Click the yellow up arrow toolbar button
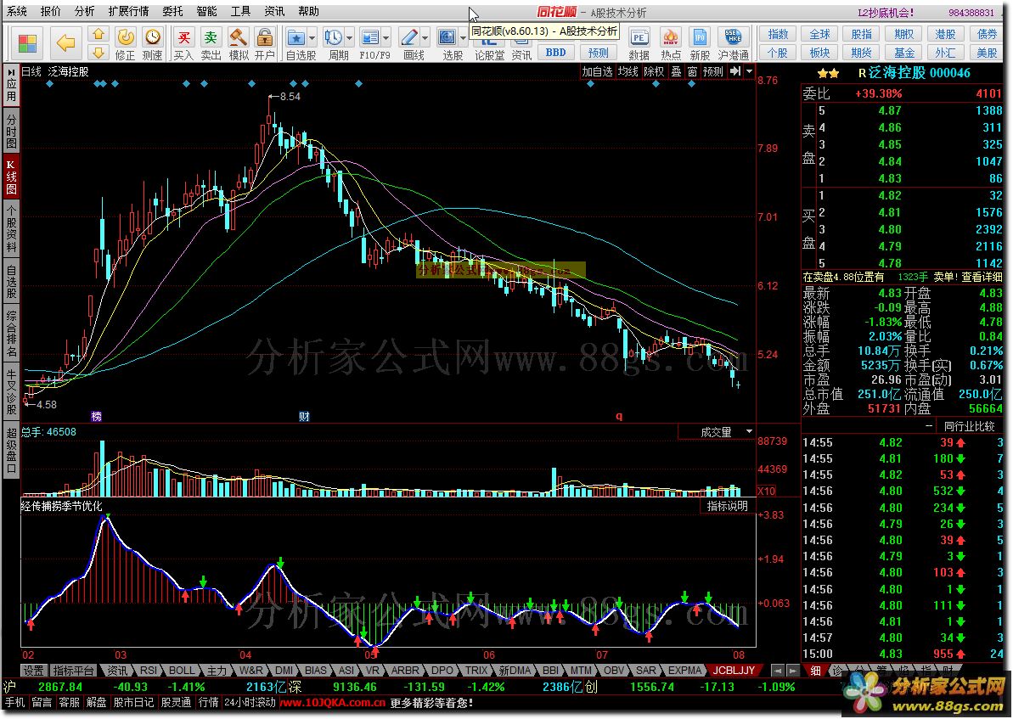 pyautogui.click(x=98, y=34)
